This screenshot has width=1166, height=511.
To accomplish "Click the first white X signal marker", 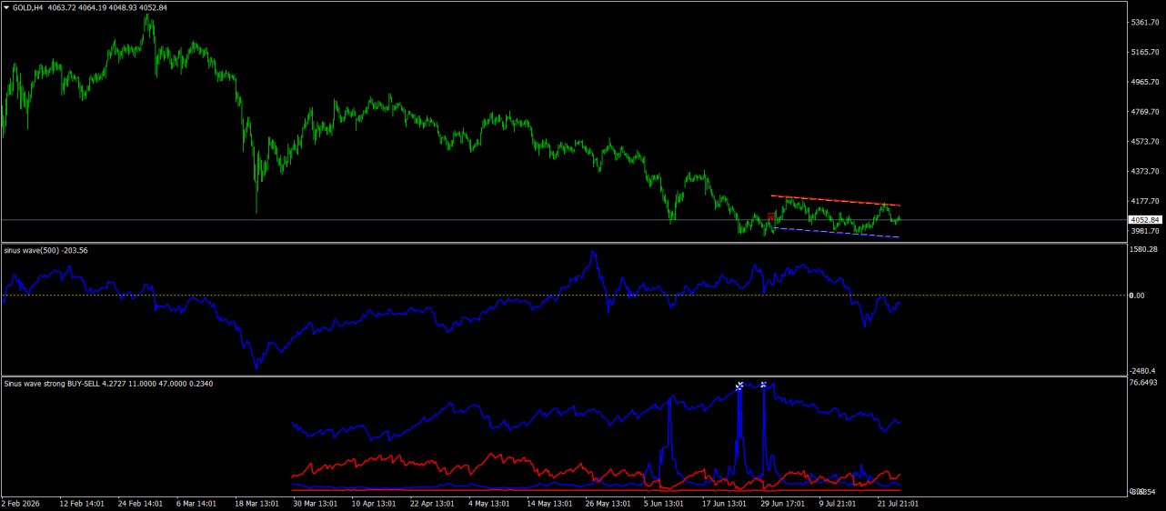I will (739, 386).
